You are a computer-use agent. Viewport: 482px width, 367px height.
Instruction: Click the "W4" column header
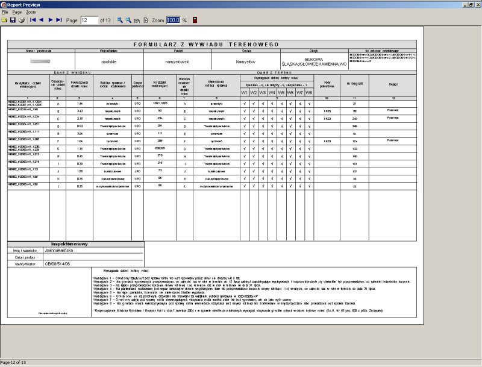click(x=272, y=93)
